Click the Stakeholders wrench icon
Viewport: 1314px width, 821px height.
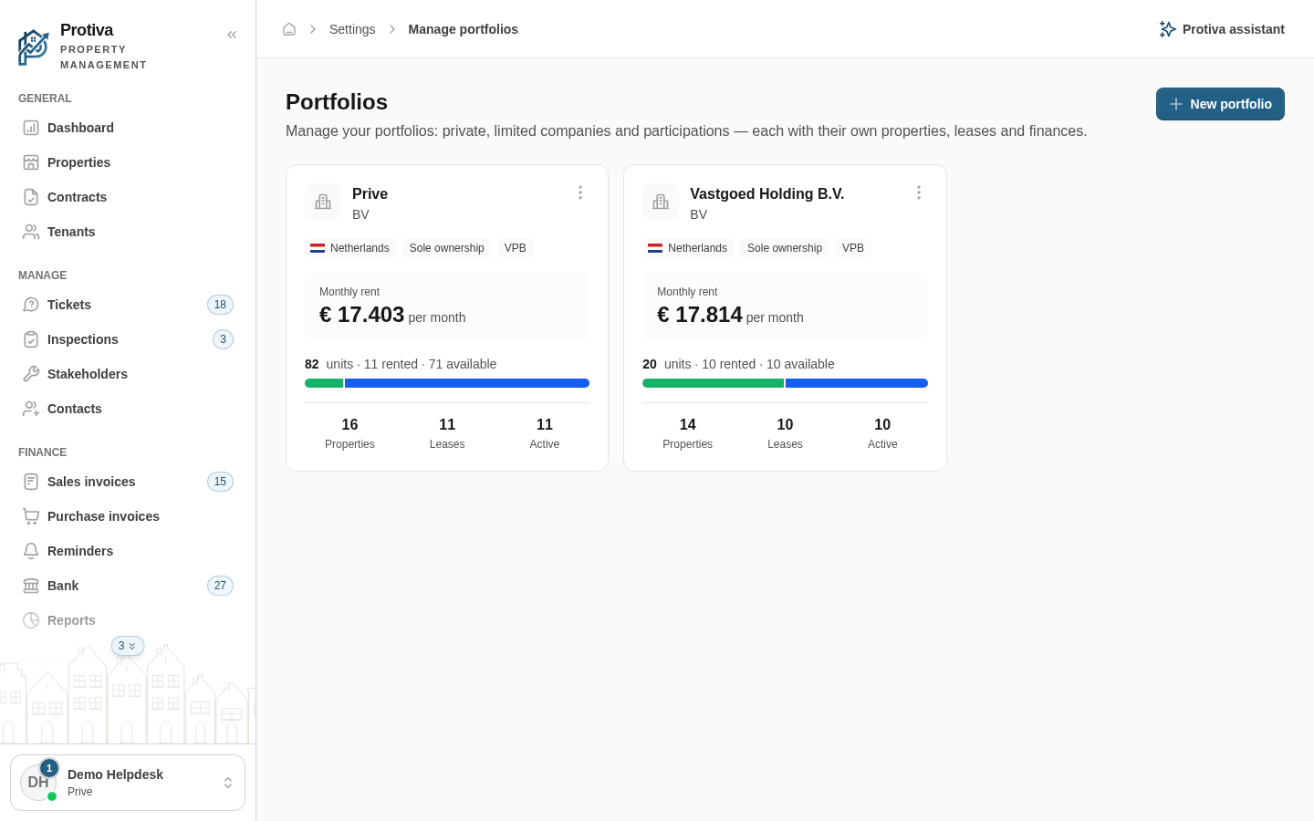pos(31,374)
